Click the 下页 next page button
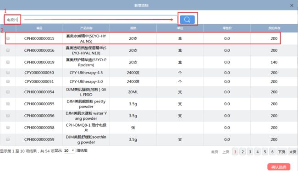The height and width of the screenshot is (171, 298). coord(281,152)
